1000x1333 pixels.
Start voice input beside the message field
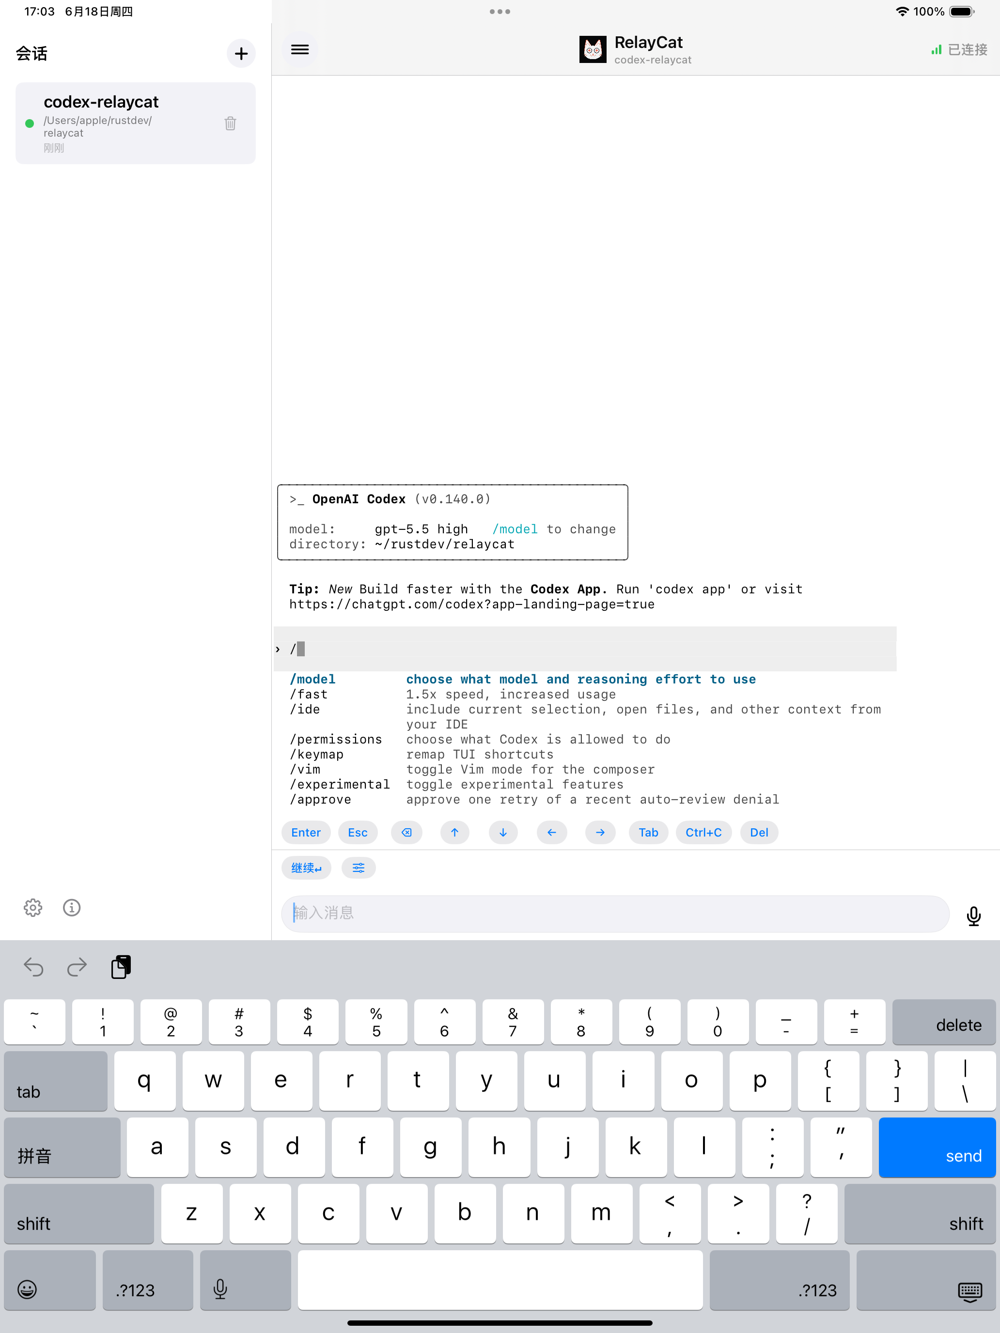click(x=973, y=915)
